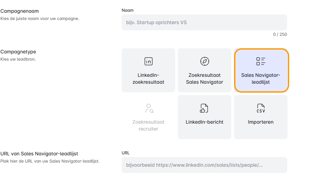314x186 pixels.
Task: Choose Zoekresultaat Sales Navigator as lead source
Action: [x=204, y=79]
